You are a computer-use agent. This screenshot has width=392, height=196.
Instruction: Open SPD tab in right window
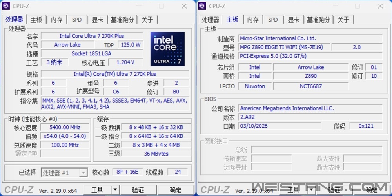coord(273,20)
